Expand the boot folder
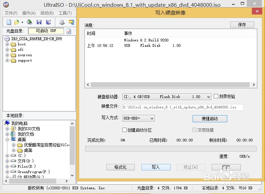The height and width of the screenshot is (194, 265). coord(7,44)
